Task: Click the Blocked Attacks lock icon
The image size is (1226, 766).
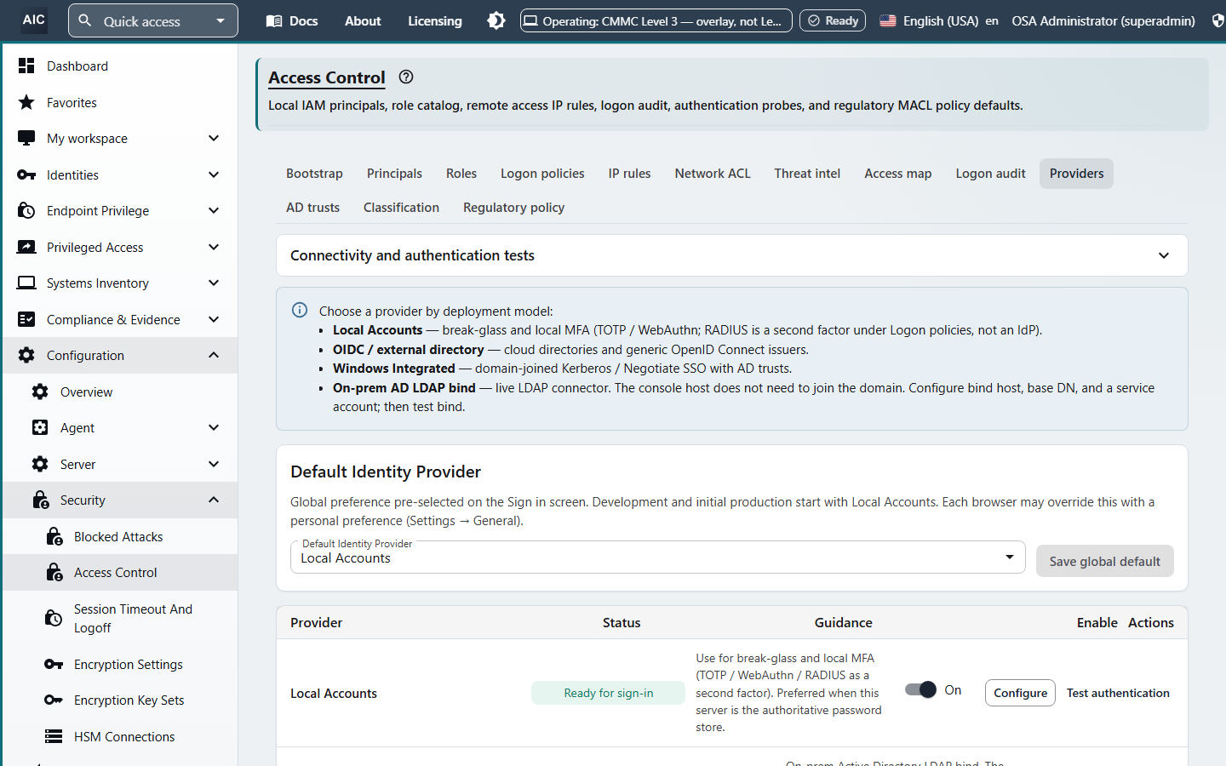Action: [54, 536]
